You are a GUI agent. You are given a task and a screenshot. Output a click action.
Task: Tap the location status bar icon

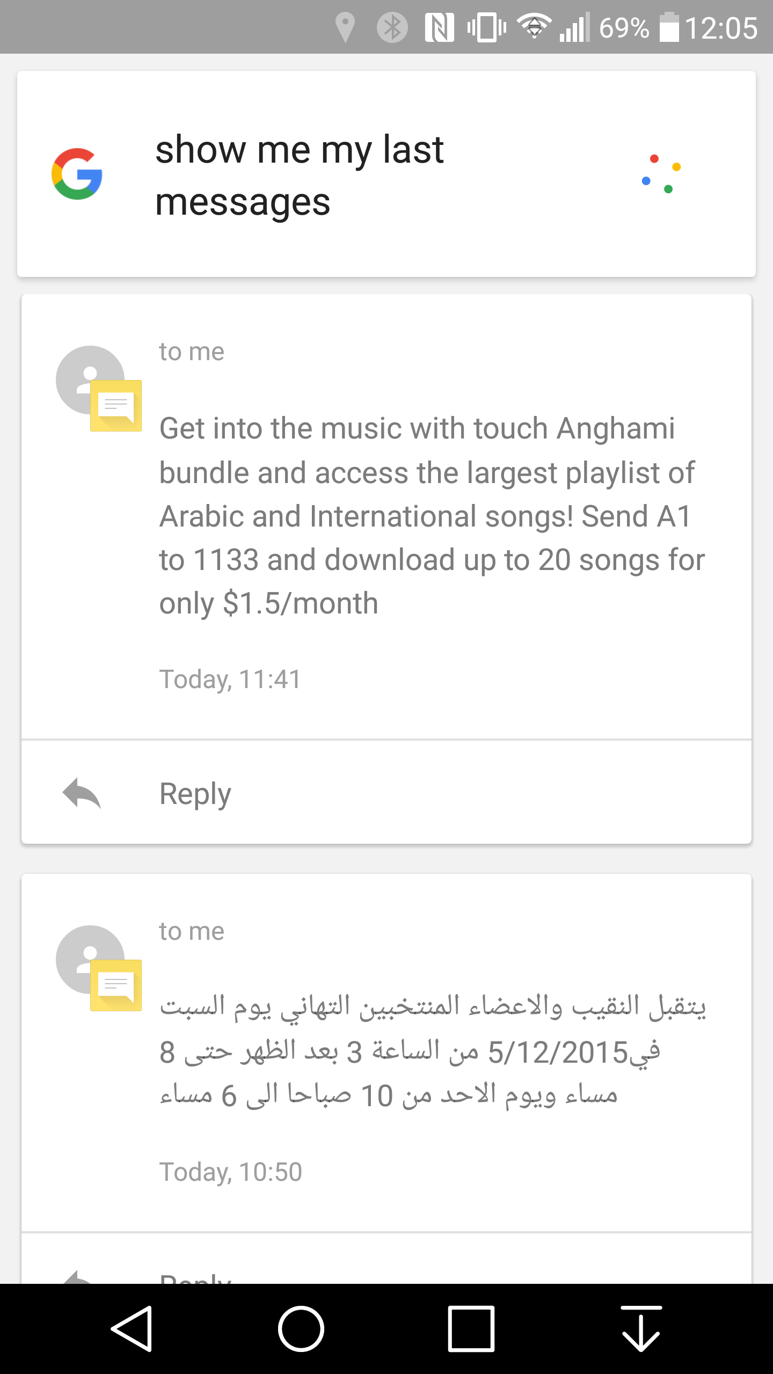[345, 27]
